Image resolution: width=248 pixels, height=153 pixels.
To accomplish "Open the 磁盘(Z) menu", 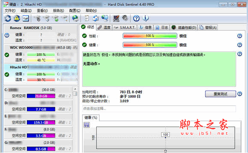I will click(26, 11).
